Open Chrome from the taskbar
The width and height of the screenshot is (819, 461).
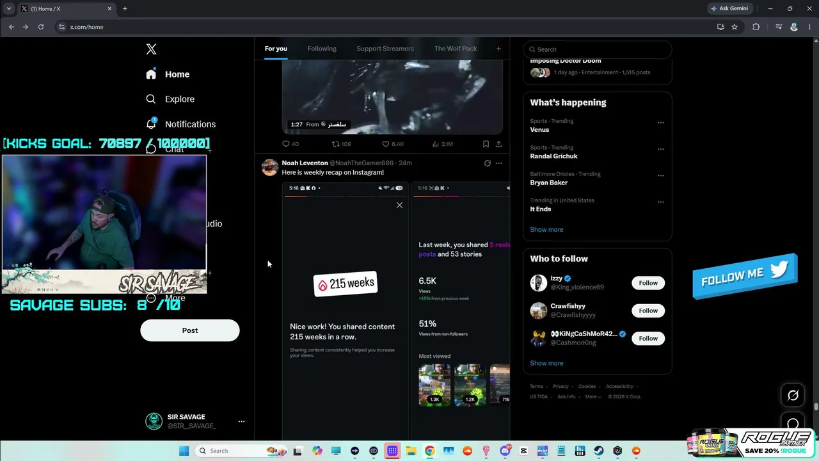429,451
